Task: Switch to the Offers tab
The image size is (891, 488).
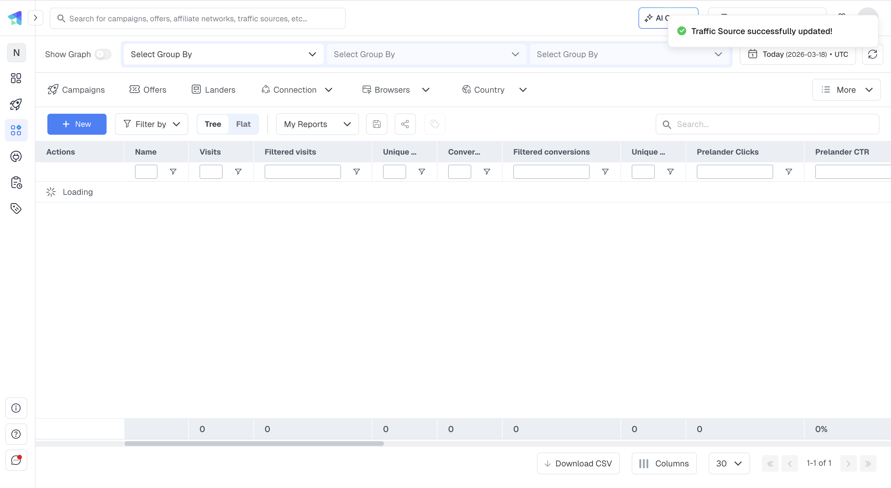Action: coord(148,90)
